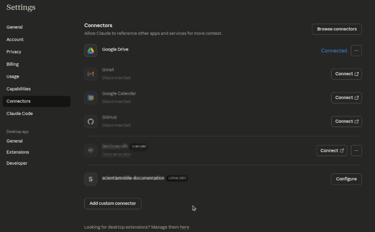
Task: Click the Settings page title
Action: [21, 7]
